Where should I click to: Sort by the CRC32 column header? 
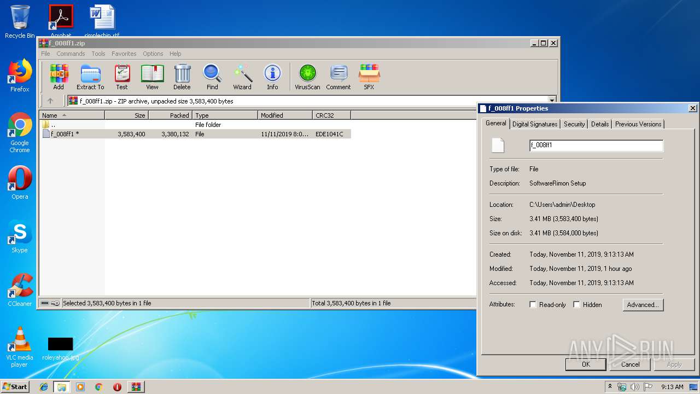pyautogui.click(x=331, y=115)
